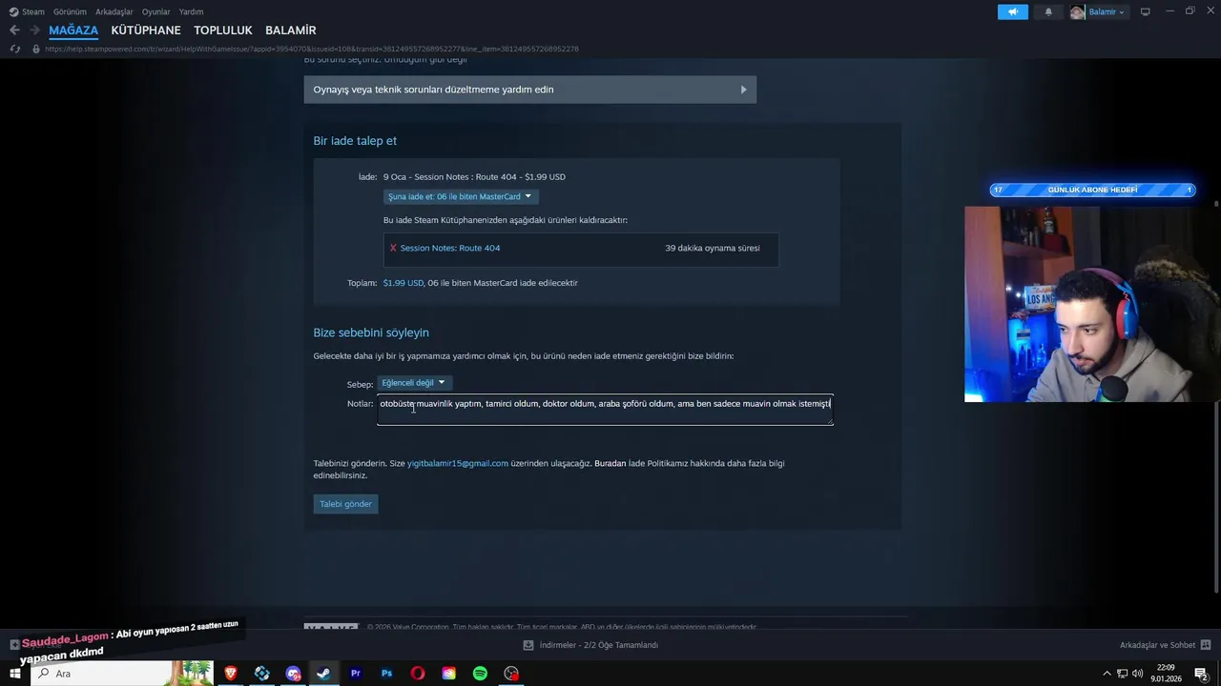Click the padlock icon in the URL bar
Screen dimensions: 1221x686
[36, 49]
